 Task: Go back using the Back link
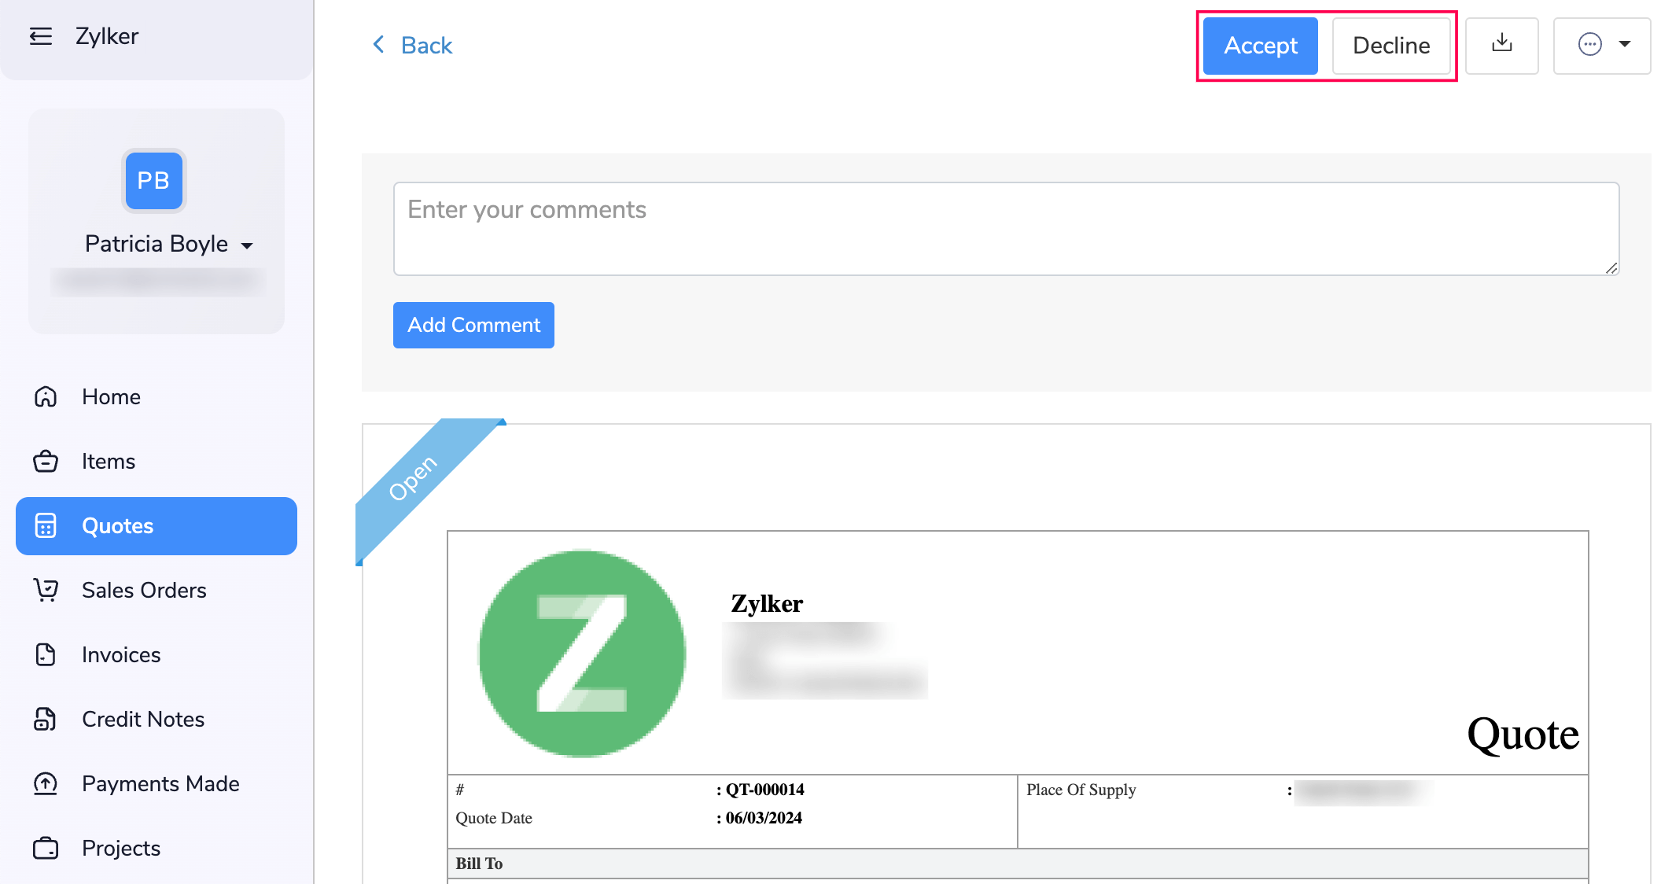click(411, 45)
